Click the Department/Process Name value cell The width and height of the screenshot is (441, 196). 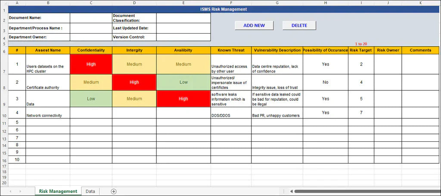coord(91,28)
